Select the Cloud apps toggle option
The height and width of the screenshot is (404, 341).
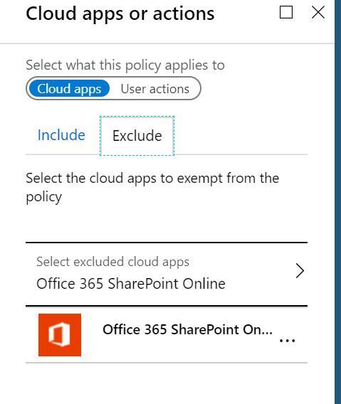point(69,89)
